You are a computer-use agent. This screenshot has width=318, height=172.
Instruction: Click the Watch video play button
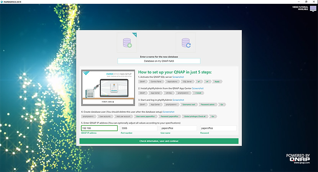[108, 102]
